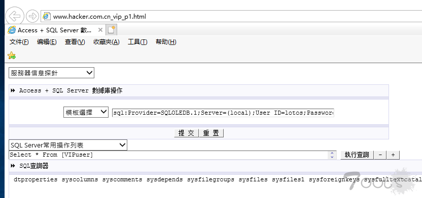Open a new blank tab
Screen dimensions: 422x198
click(111, 30)
